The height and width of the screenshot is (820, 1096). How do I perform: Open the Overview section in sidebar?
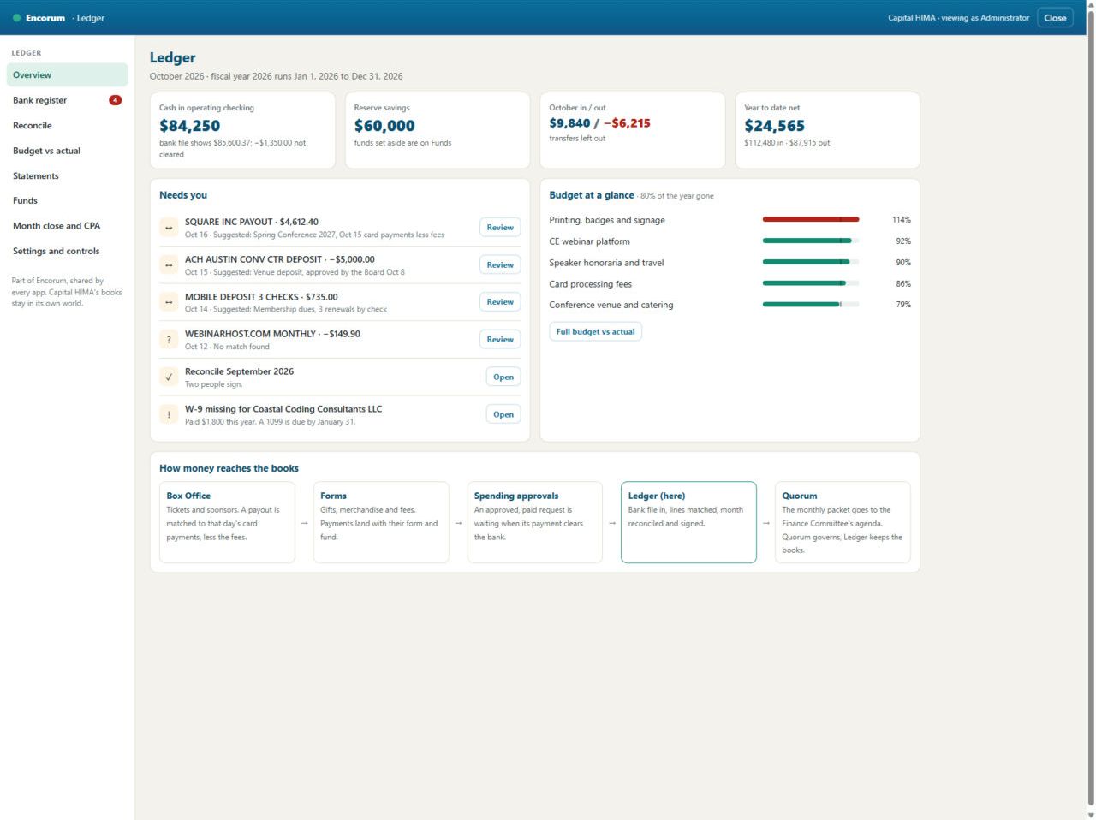click(68, 75)
